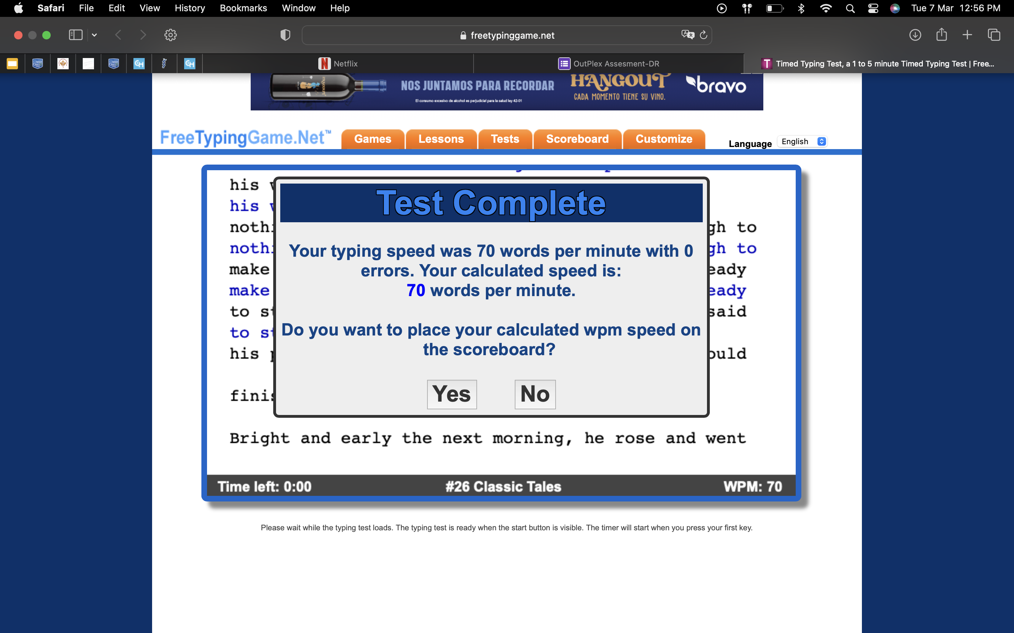
Task: Open the Lessons navigation tab
Action: pyautogui.click(x=441, y=139)
